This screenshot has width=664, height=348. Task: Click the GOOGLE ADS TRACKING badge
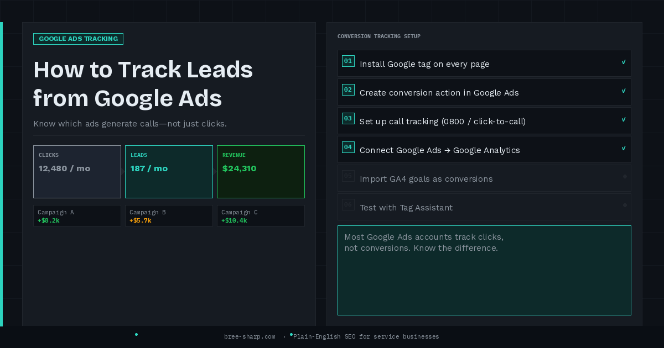click(x=78, y=39)
